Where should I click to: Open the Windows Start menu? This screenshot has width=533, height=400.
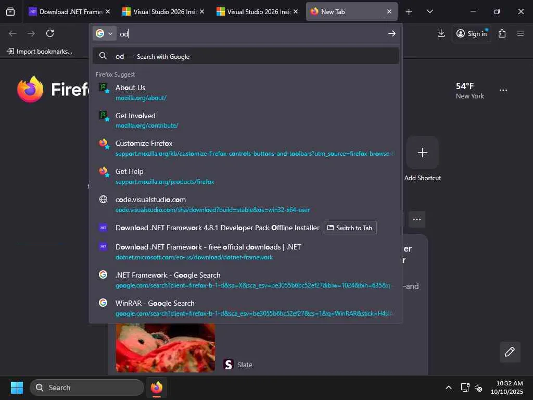coord(17,387)
